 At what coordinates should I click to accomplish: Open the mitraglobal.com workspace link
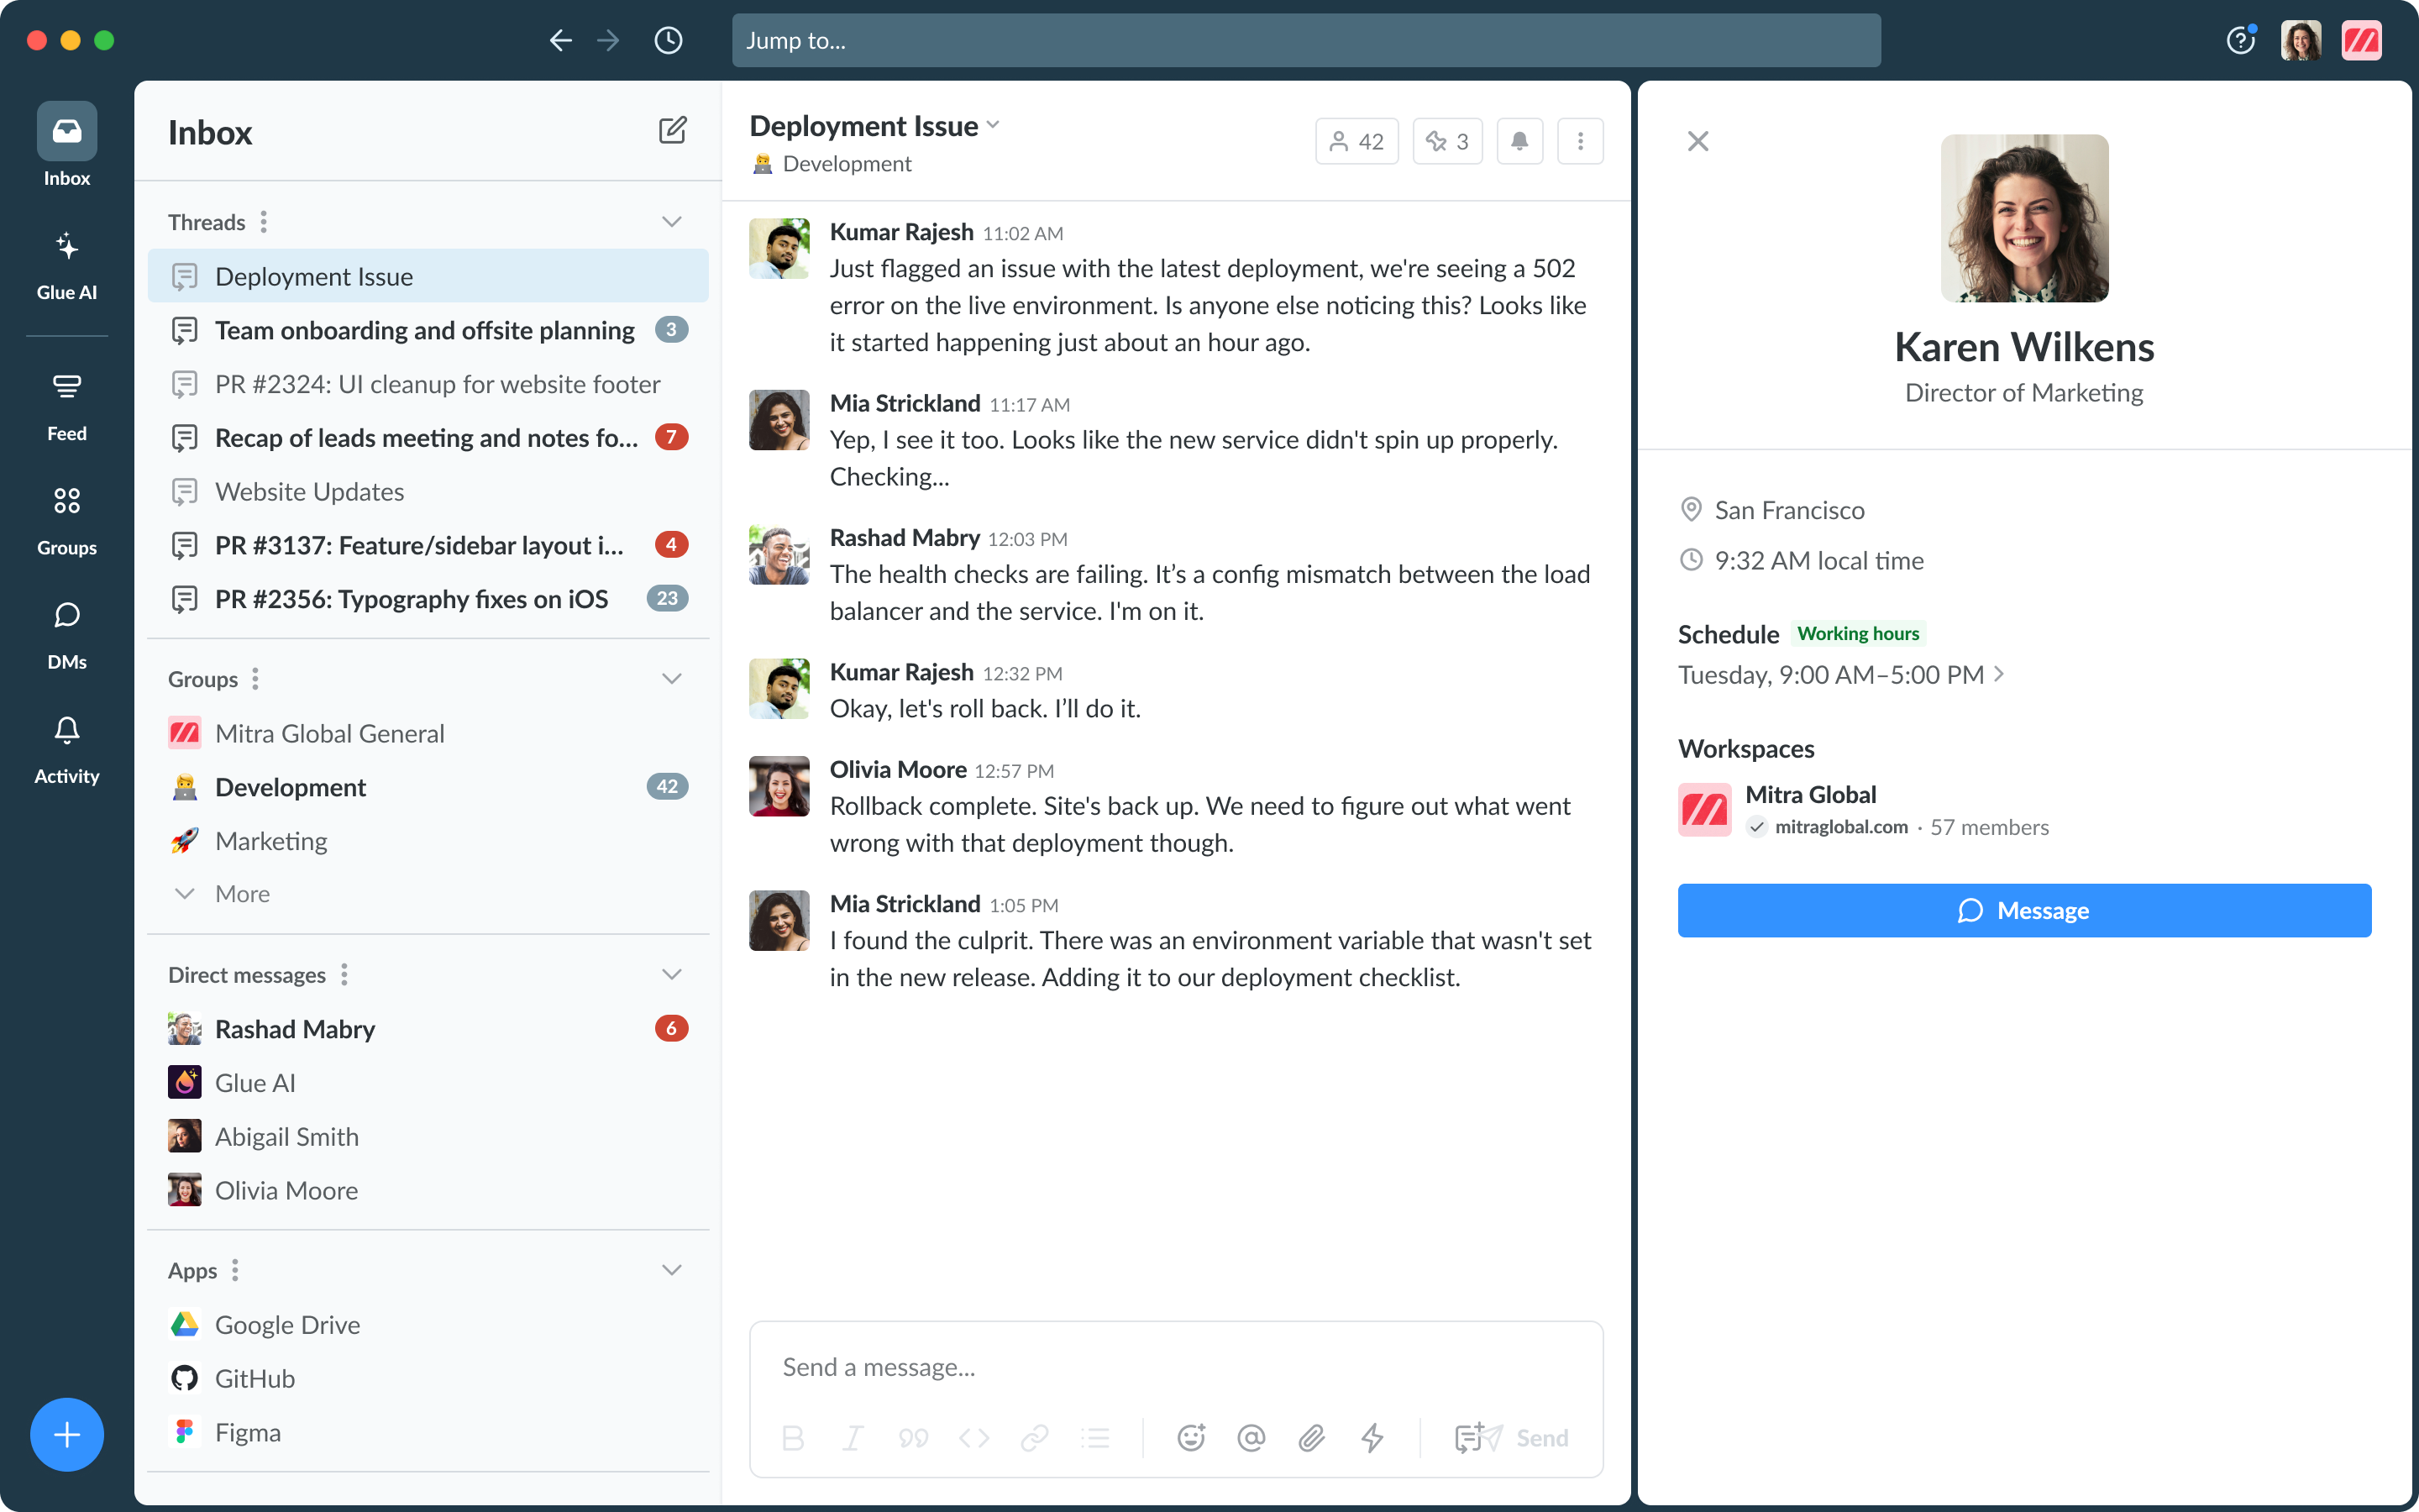click(x=1840, y=827)
